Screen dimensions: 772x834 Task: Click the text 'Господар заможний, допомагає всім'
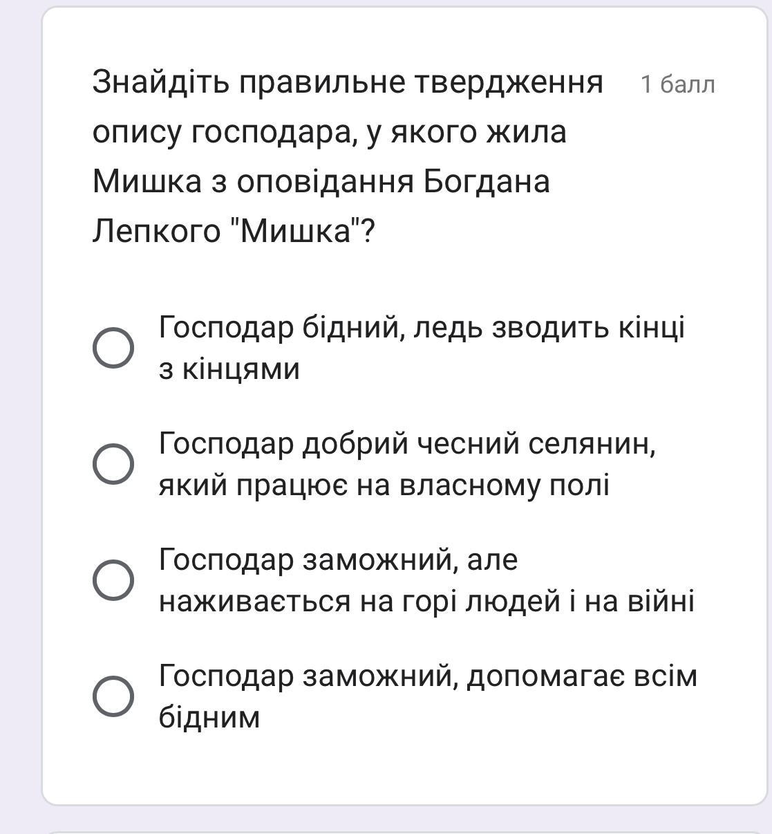point(428,676)
